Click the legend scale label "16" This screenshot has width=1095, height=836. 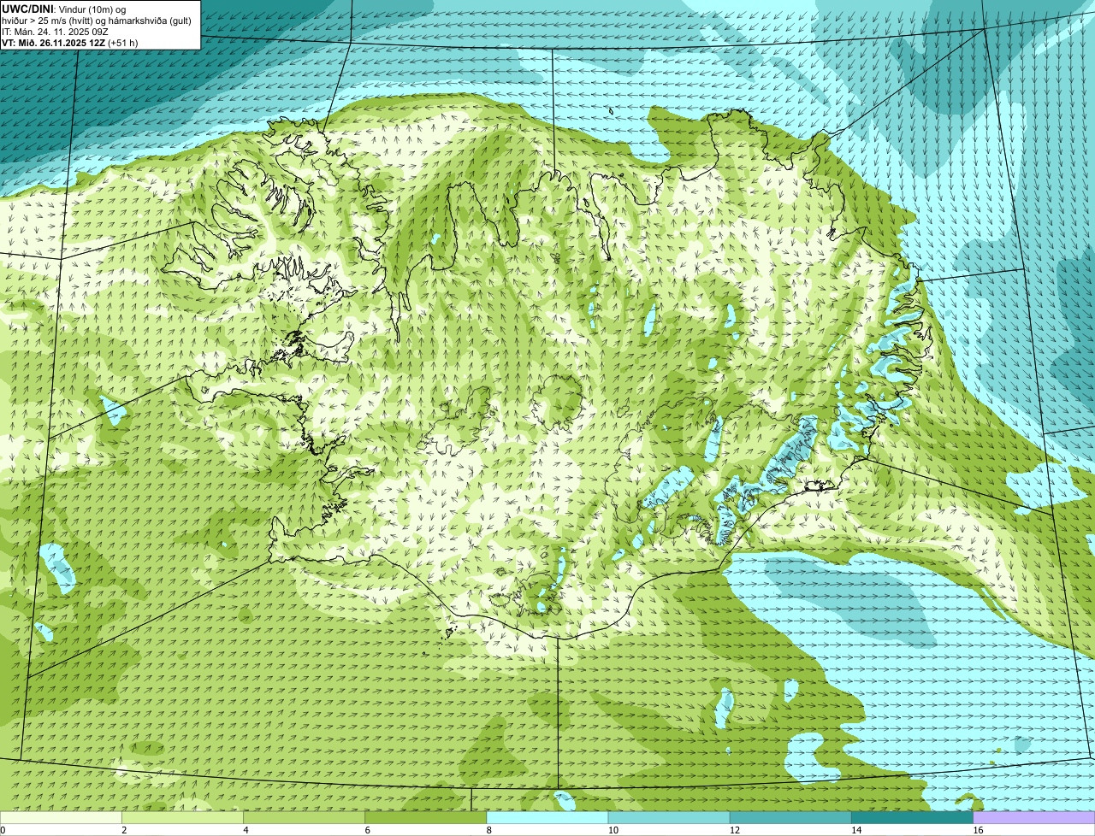(978, 830)
